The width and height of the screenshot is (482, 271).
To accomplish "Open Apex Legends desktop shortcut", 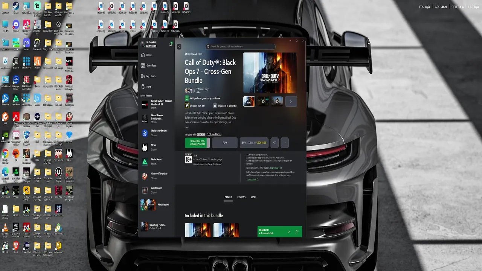I will point(16,119).
